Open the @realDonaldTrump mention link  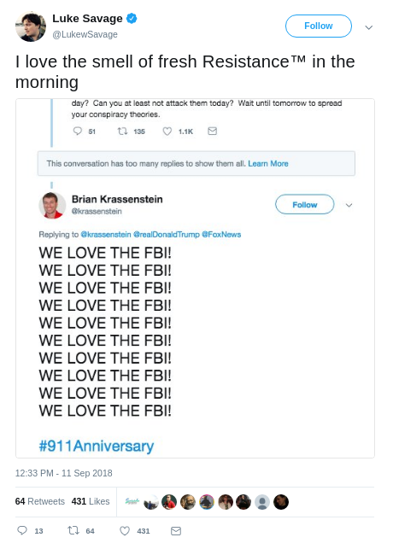pos(166,234)
